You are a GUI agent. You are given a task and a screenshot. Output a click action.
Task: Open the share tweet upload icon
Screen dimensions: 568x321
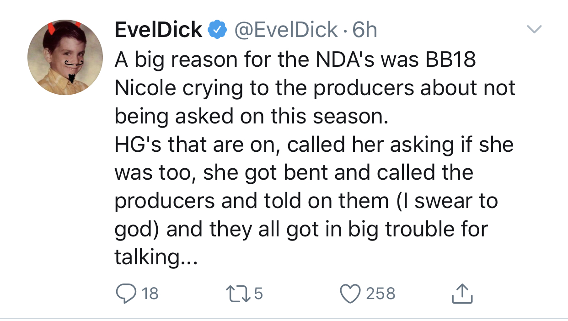click(x=461, y=294)
